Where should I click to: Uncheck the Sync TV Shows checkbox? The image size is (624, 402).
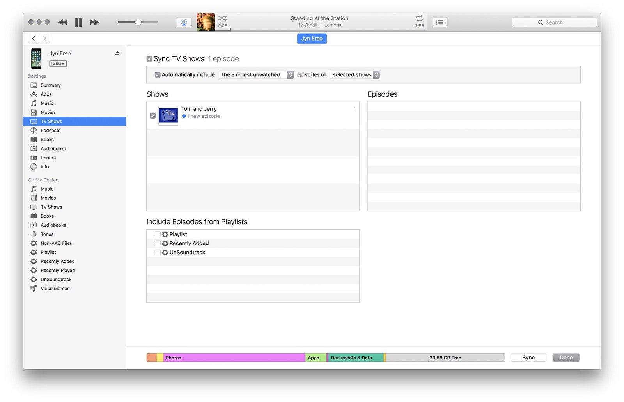click(149, 59)
